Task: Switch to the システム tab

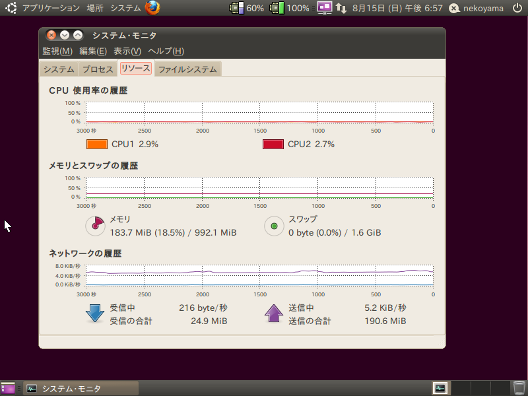Action: (59, 69)
